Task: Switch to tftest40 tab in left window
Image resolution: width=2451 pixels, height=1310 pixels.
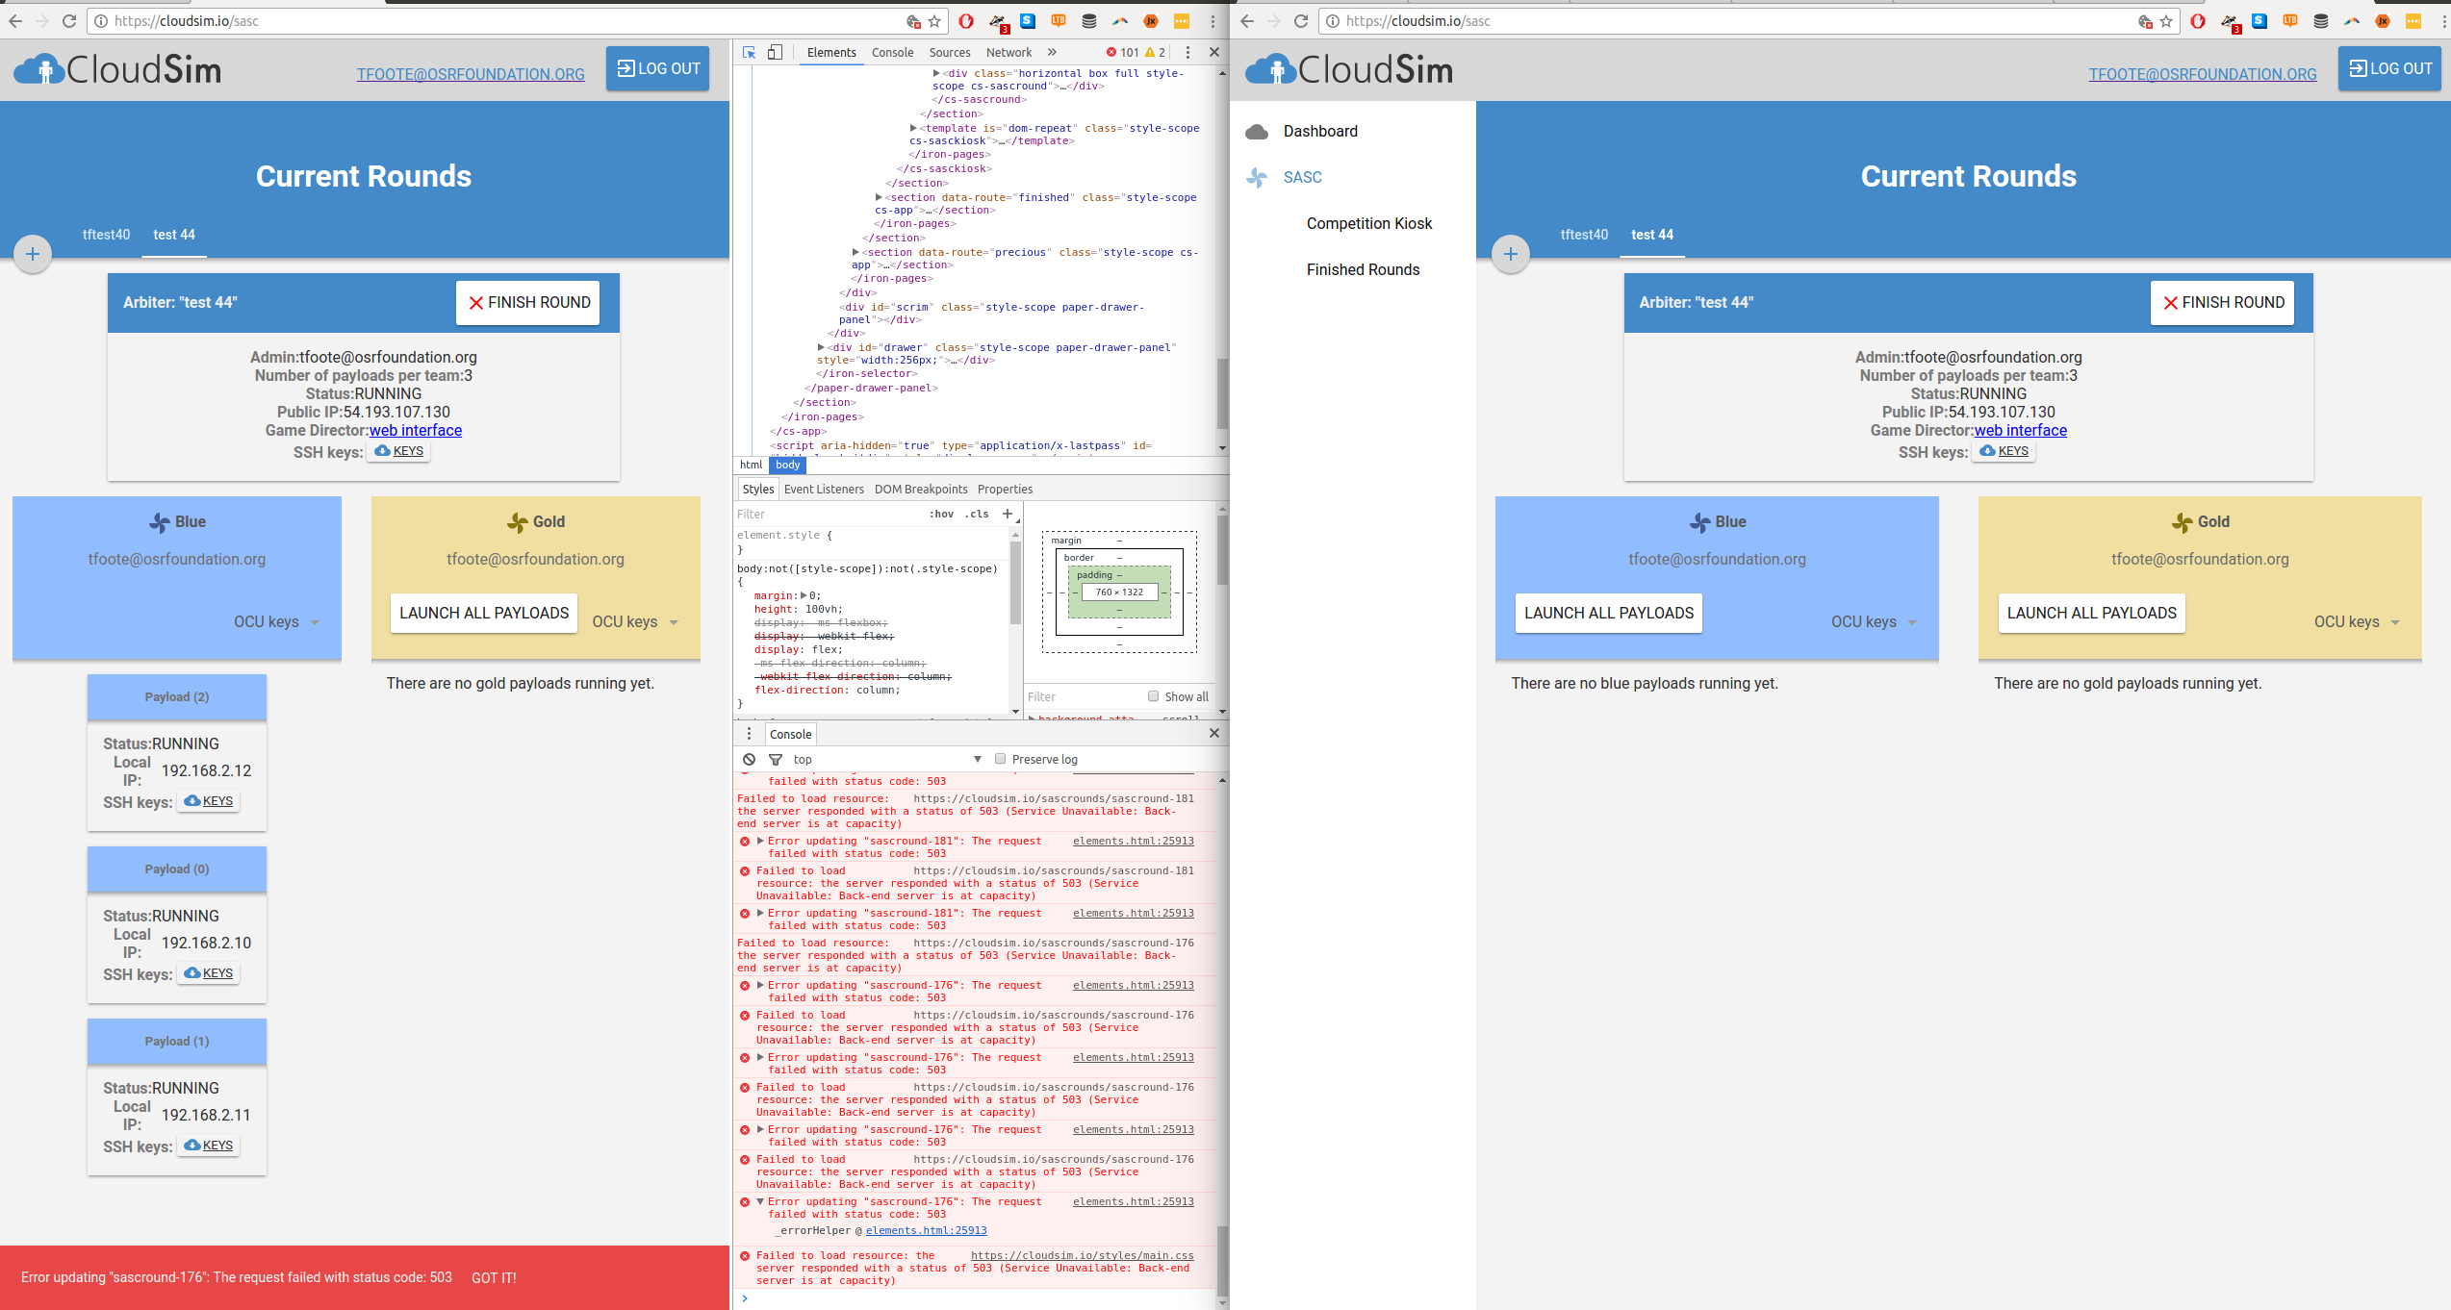Action: pyautogui.click(x=106, y=235)
